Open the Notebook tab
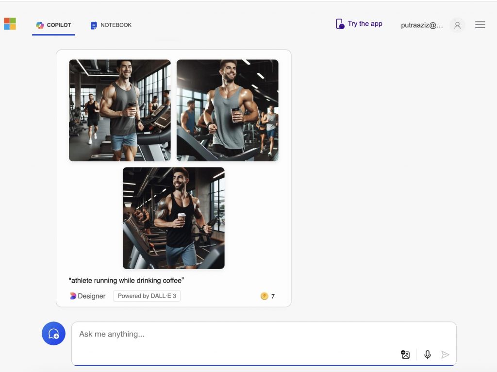Image resolution: width=497 pixels, height=372 pixels. click(111, 25)
